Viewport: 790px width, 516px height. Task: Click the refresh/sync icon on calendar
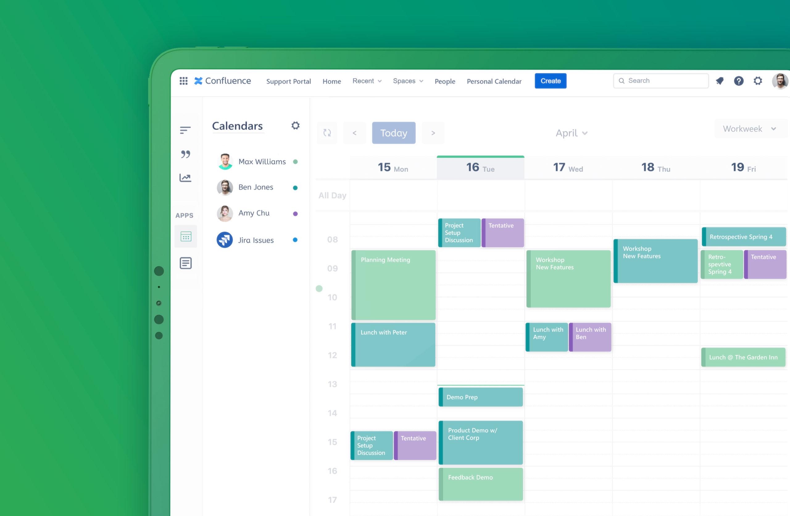pyautogui.click(x=327, y=133)
